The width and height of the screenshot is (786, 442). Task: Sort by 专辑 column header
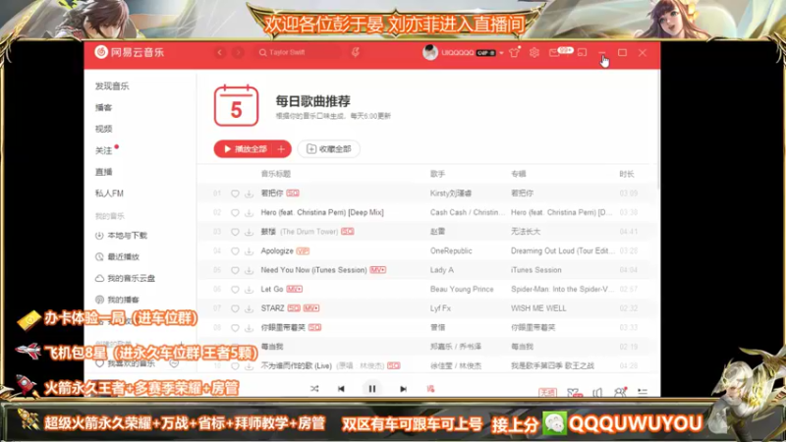[x=519, y=174]
